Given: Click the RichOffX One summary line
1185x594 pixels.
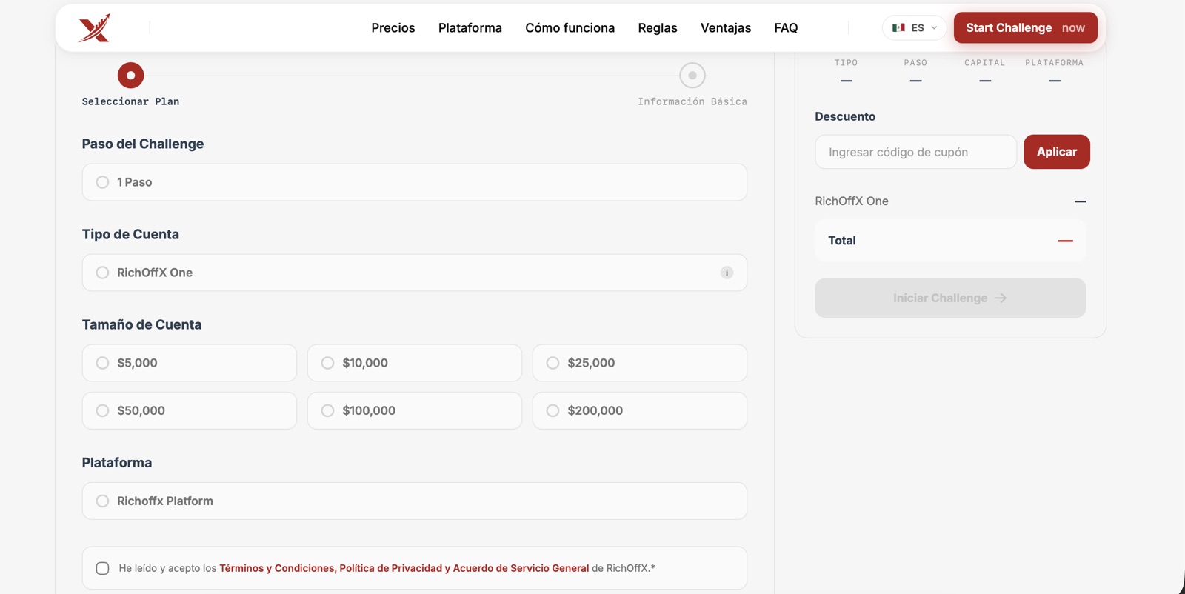Looking at the screenshot, I should click(x=950, y=201).
